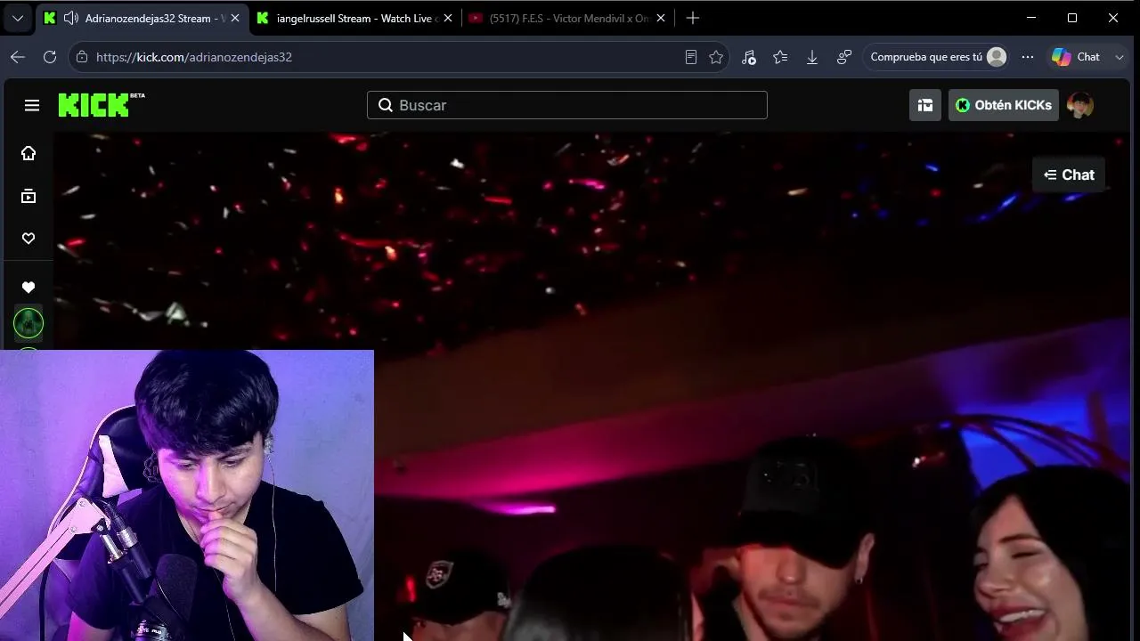View site information lock icon
Screen dimensions: 1140x641
tap(82, 57)
